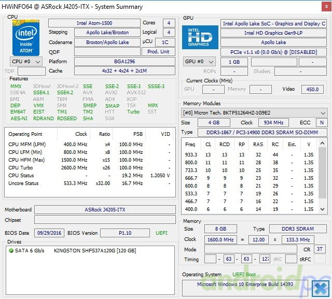Click the Broxton/Apollo Lake codename value
Screen dimensions: 332x299
(107, 42)
